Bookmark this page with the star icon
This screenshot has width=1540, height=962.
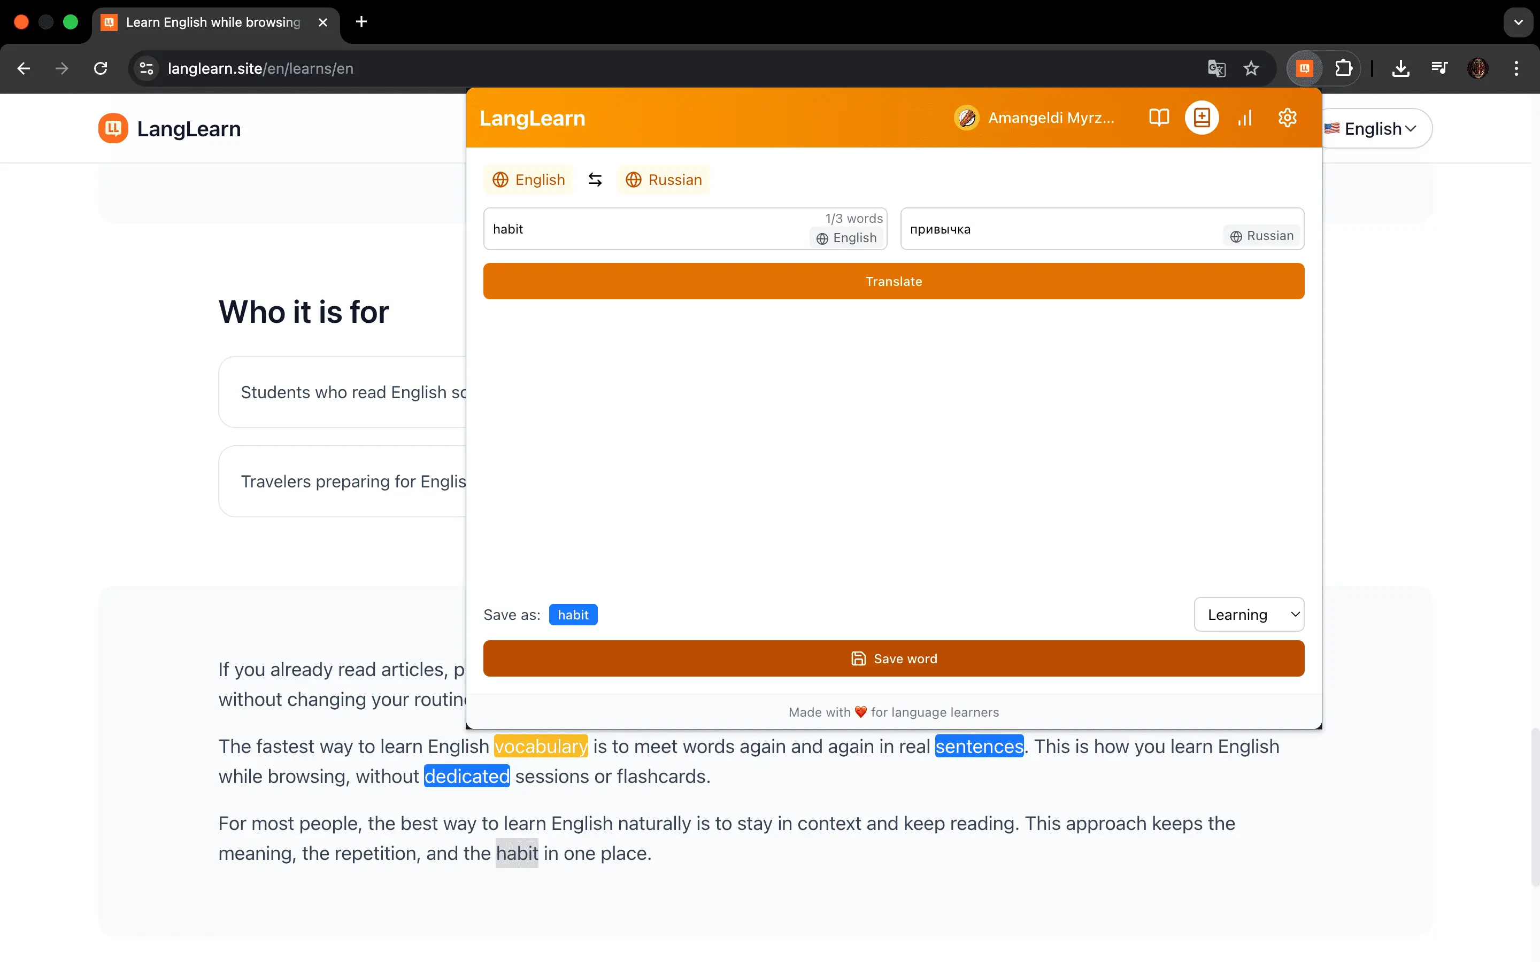pos(1251,68)
